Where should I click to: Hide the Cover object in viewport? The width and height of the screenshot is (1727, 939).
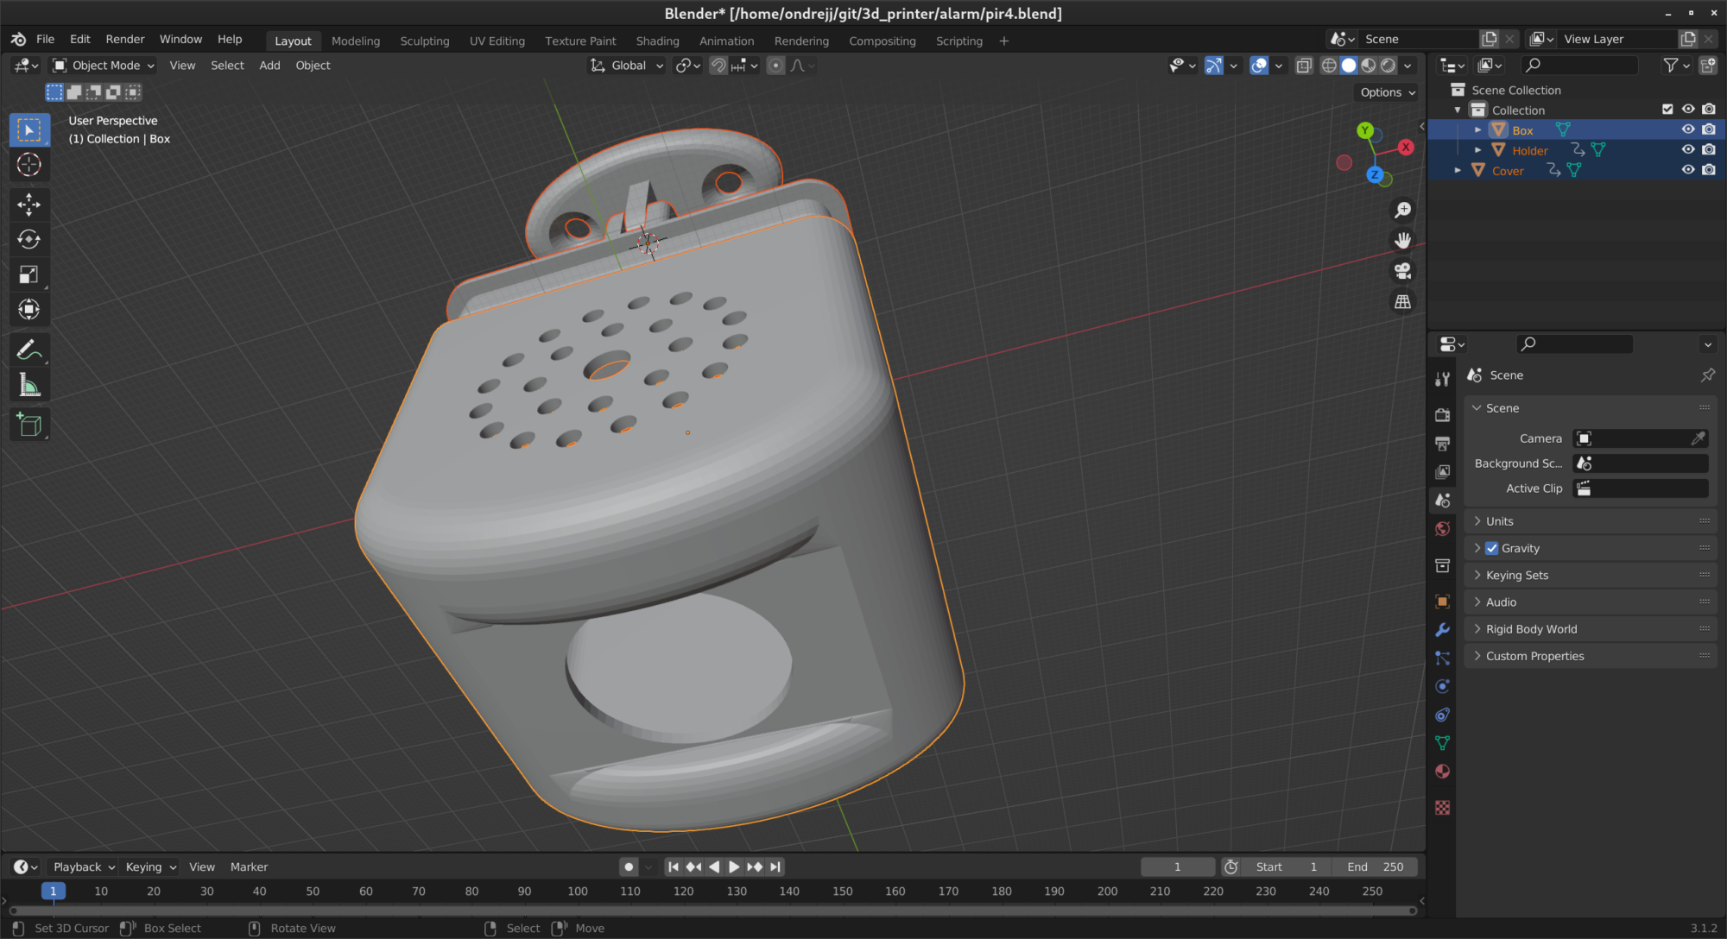pyautogui.click(x=1687, y=170)
